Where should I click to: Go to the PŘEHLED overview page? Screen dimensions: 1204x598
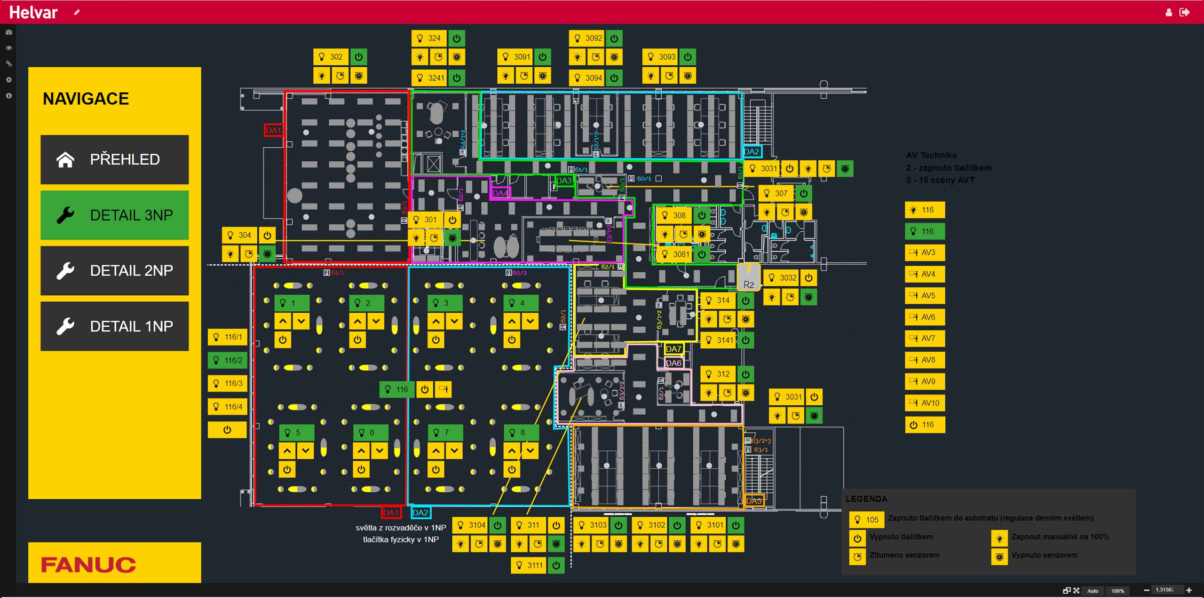pyautogui.click(x=114, y=160)
